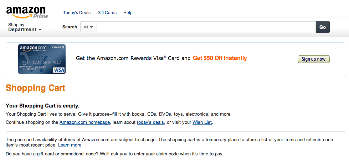Click the Chase logo on the card
Image resolution: width=349 pixels, height=160 pixels.
[x=58, y=47]
